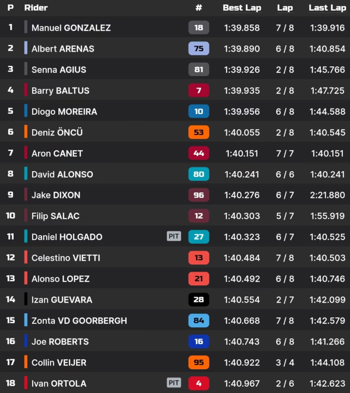Viewport: 350px width, 393px height.
Task: Select the black 28 badge for Guevara
Action: (199, 299)
